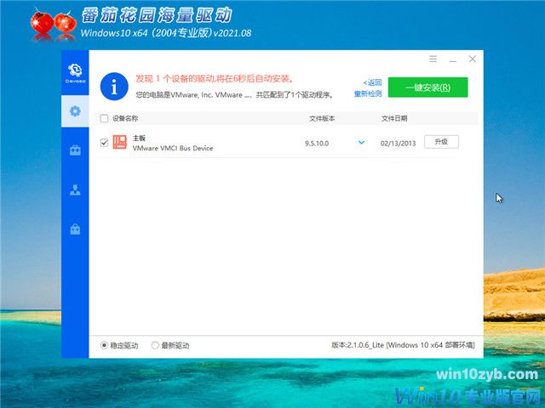This screenshot has width=545, height=408.
Task: Click the 升级 button for VMCI device
Action: pos(441,142)
